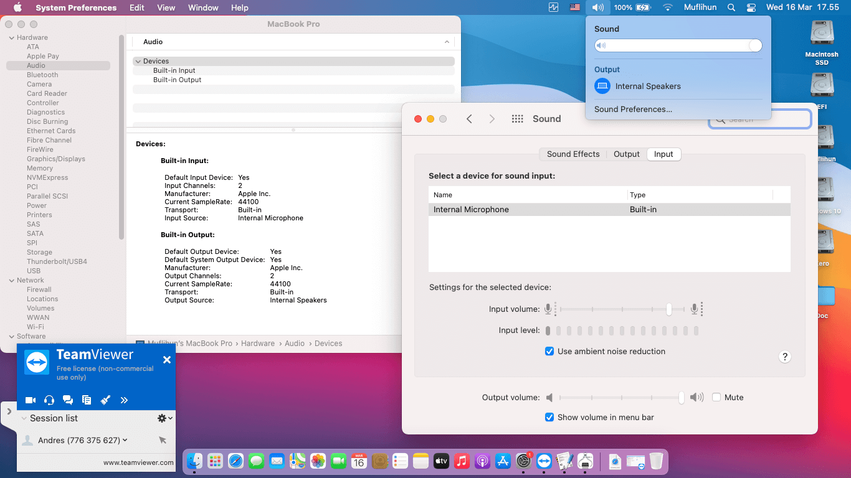Click the Audio breadcrumb at window bottom
The image size is (851, 478).
[295, 343]
